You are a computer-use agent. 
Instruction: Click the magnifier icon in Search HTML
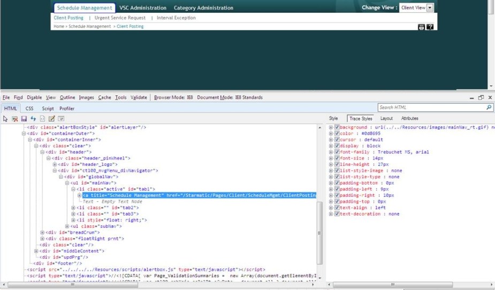pos(489,108)
